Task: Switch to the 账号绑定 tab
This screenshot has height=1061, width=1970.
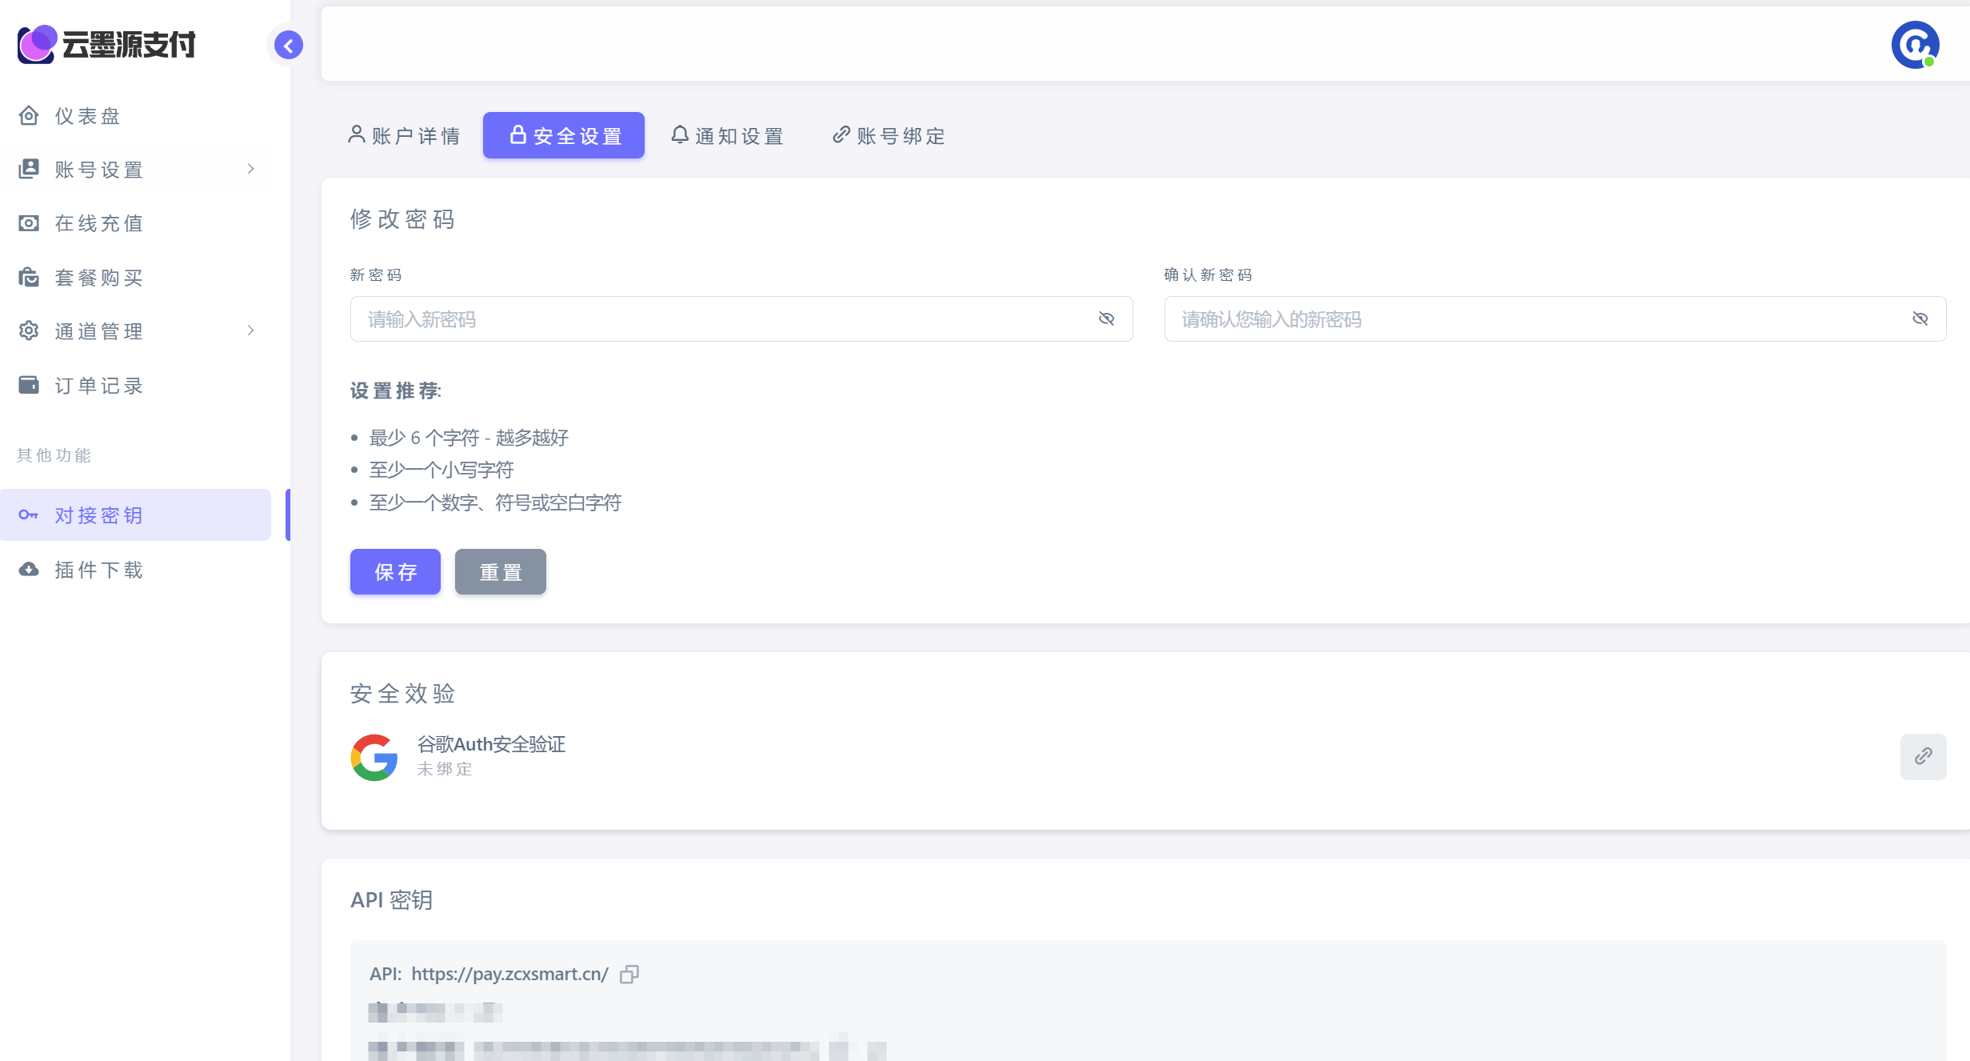Action: pyautogui.click(x=889, y=136)
